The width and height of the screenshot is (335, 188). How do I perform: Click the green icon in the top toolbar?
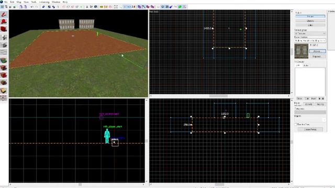coord(180,7)
